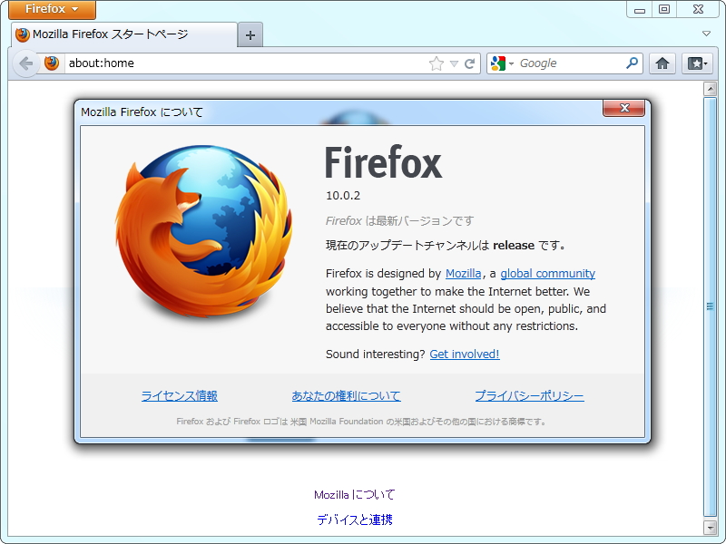Open the Mozilla link in the about text
Screen dimensions: 726x544
(x=464, y=273)
